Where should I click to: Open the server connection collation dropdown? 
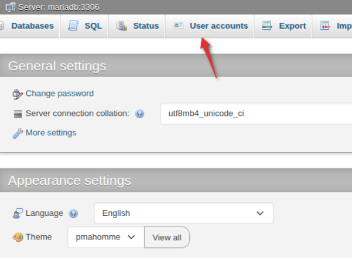click(x=256, y=113)
